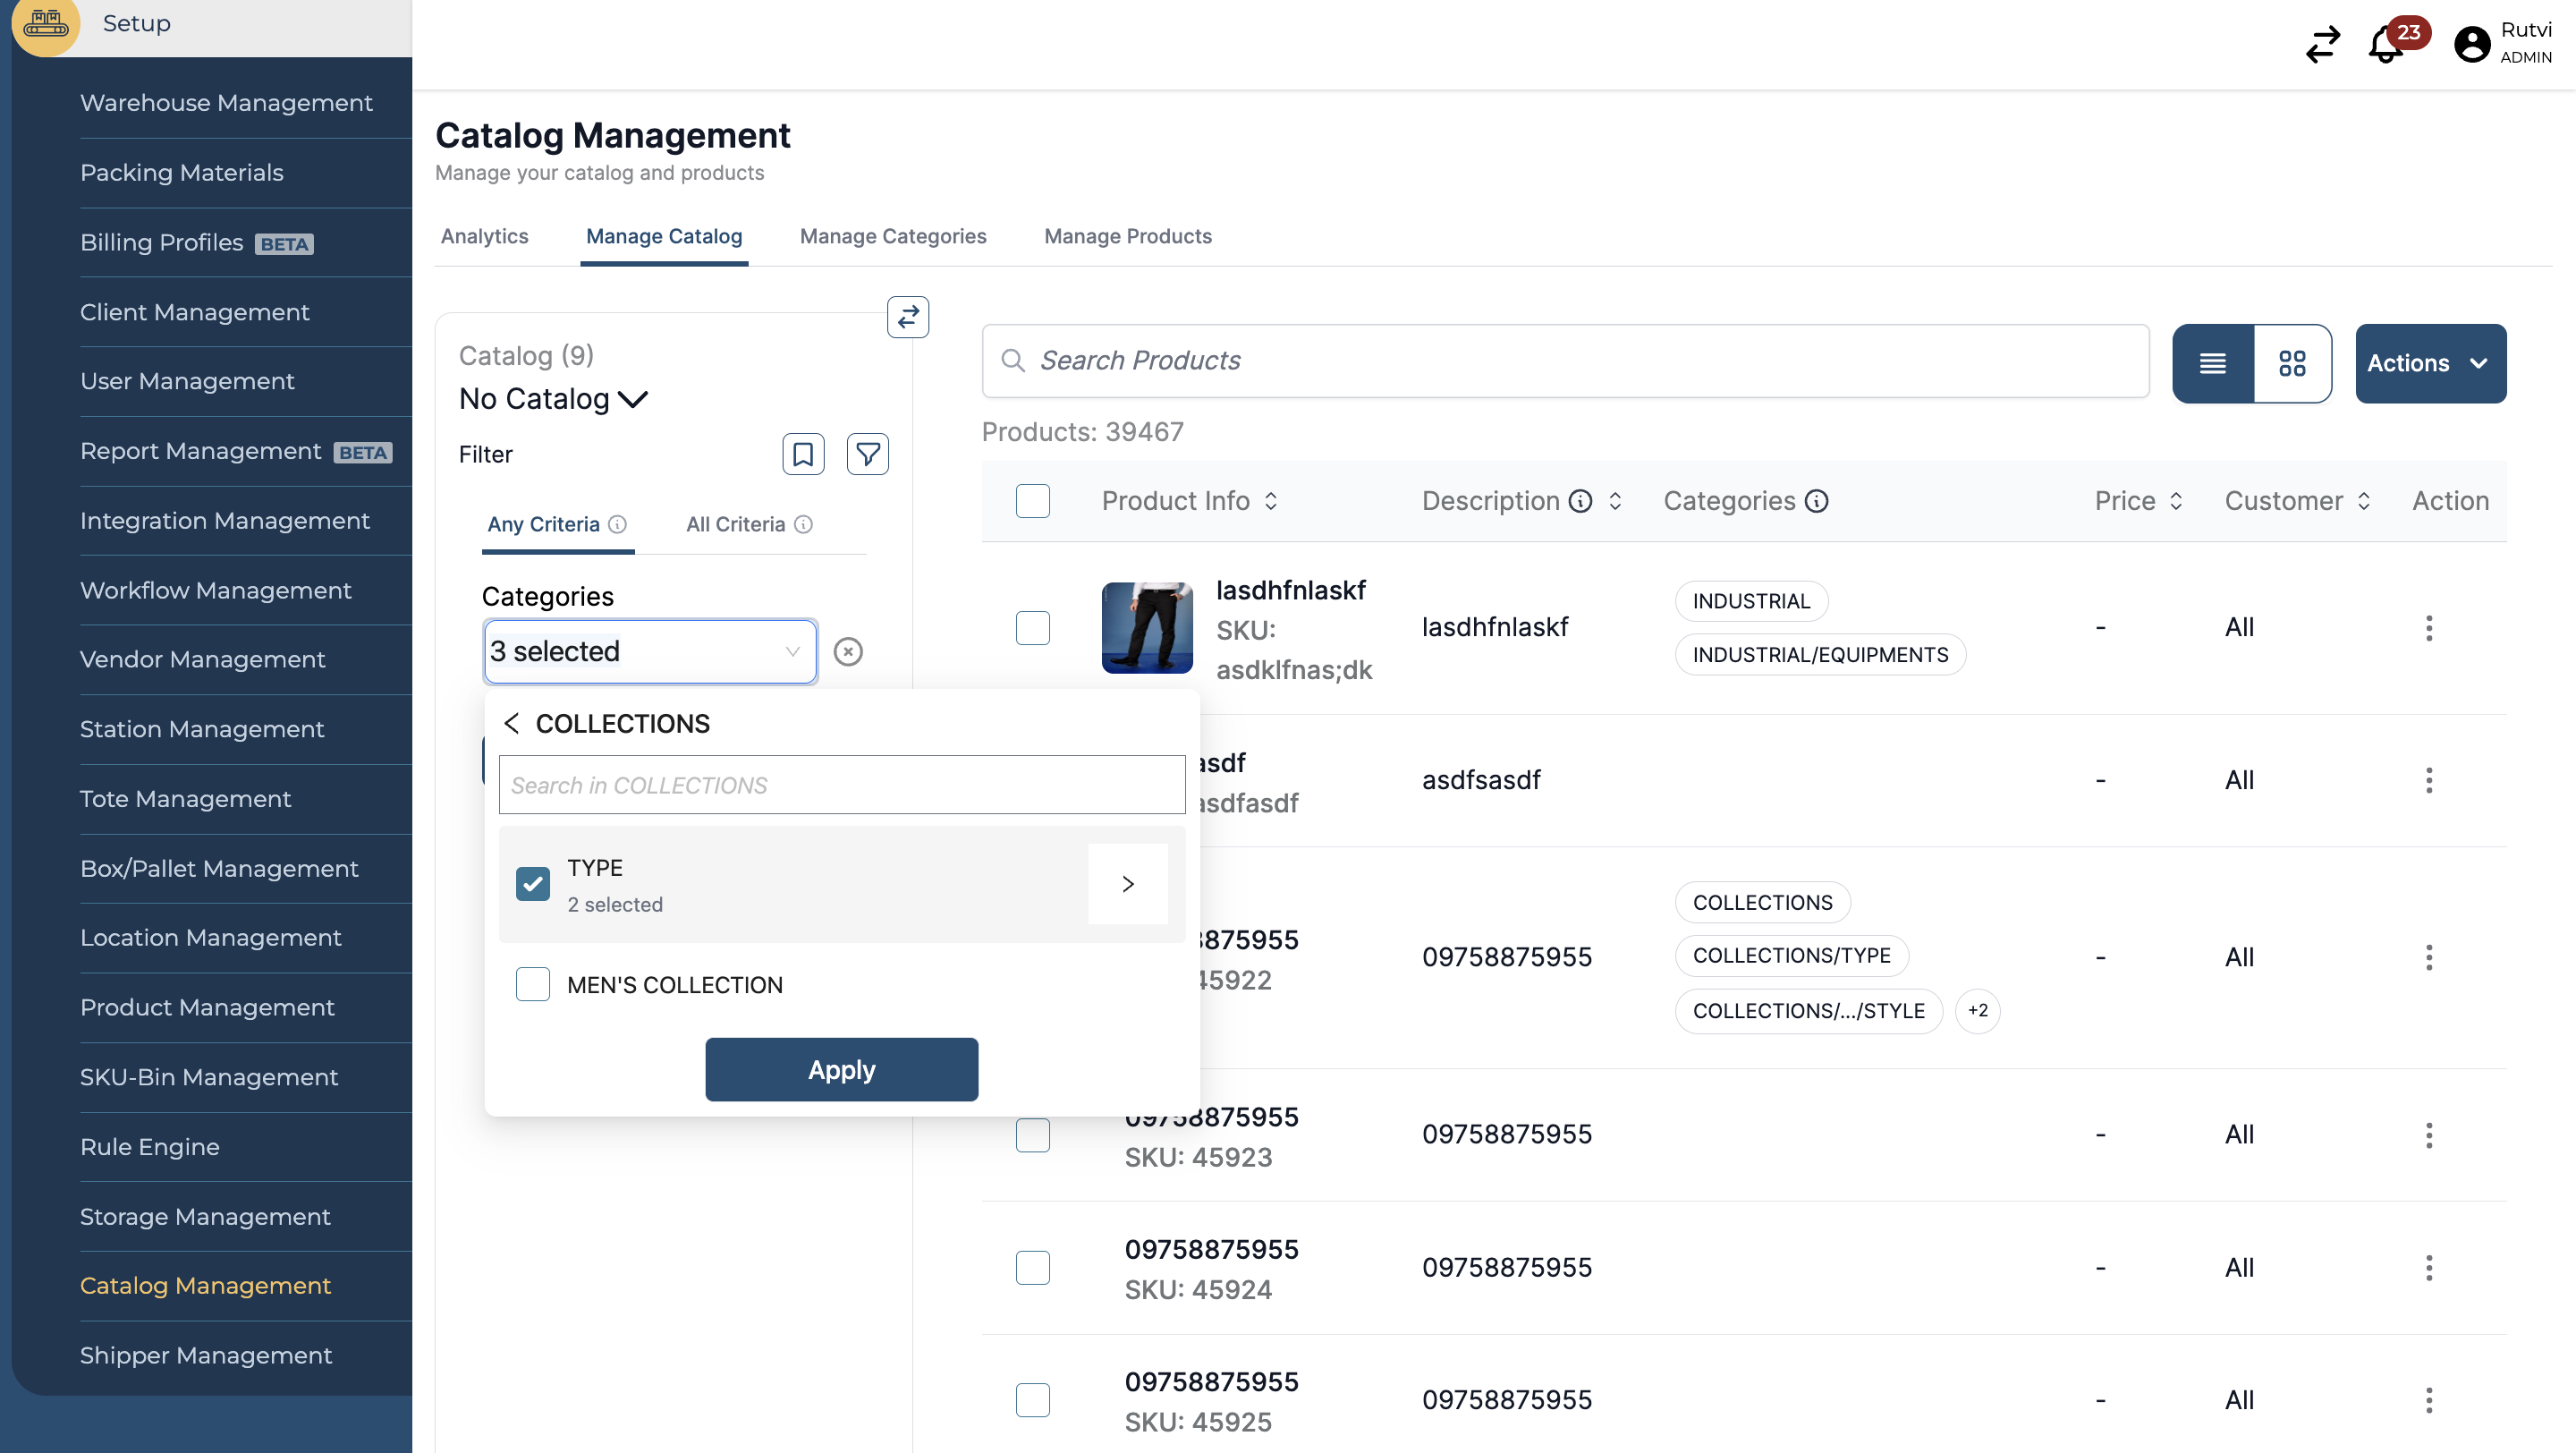Open three-dot action menu for lasdhfnlaskf

(x=2429, y=628)
